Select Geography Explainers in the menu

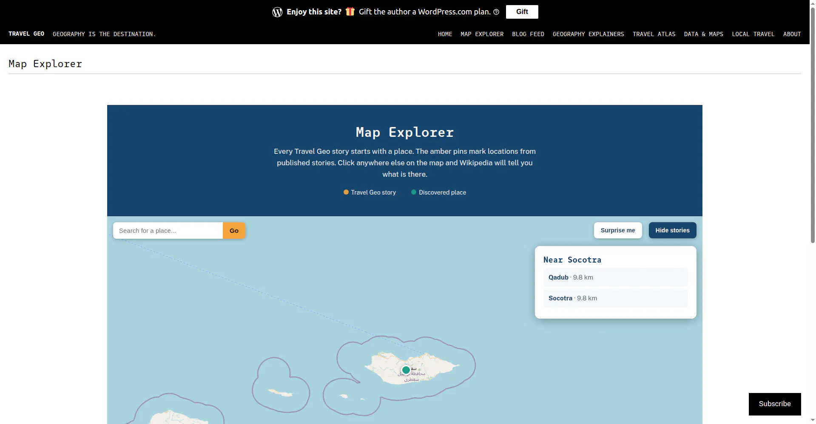click(x=589, y=34)
